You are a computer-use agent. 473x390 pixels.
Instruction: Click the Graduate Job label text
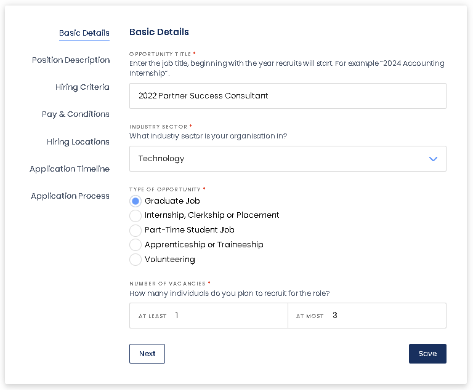tap(172, 201)
